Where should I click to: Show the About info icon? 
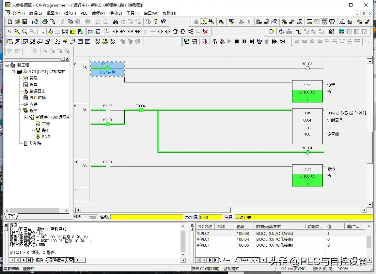click(148, 22)
